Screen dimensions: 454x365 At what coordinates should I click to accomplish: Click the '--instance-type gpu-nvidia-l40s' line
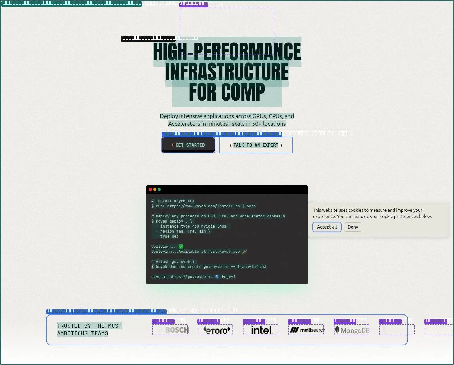[191, 226]
